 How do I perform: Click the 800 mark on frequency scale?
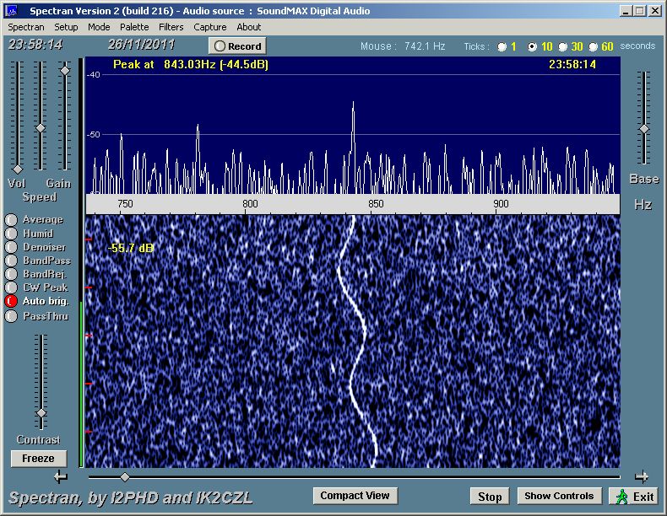coord(250,204)
